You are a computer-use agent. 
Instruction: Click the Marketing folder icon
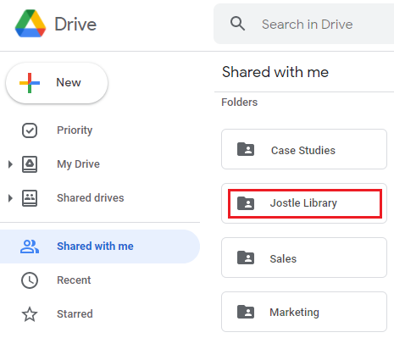click(x=246, y=312)
